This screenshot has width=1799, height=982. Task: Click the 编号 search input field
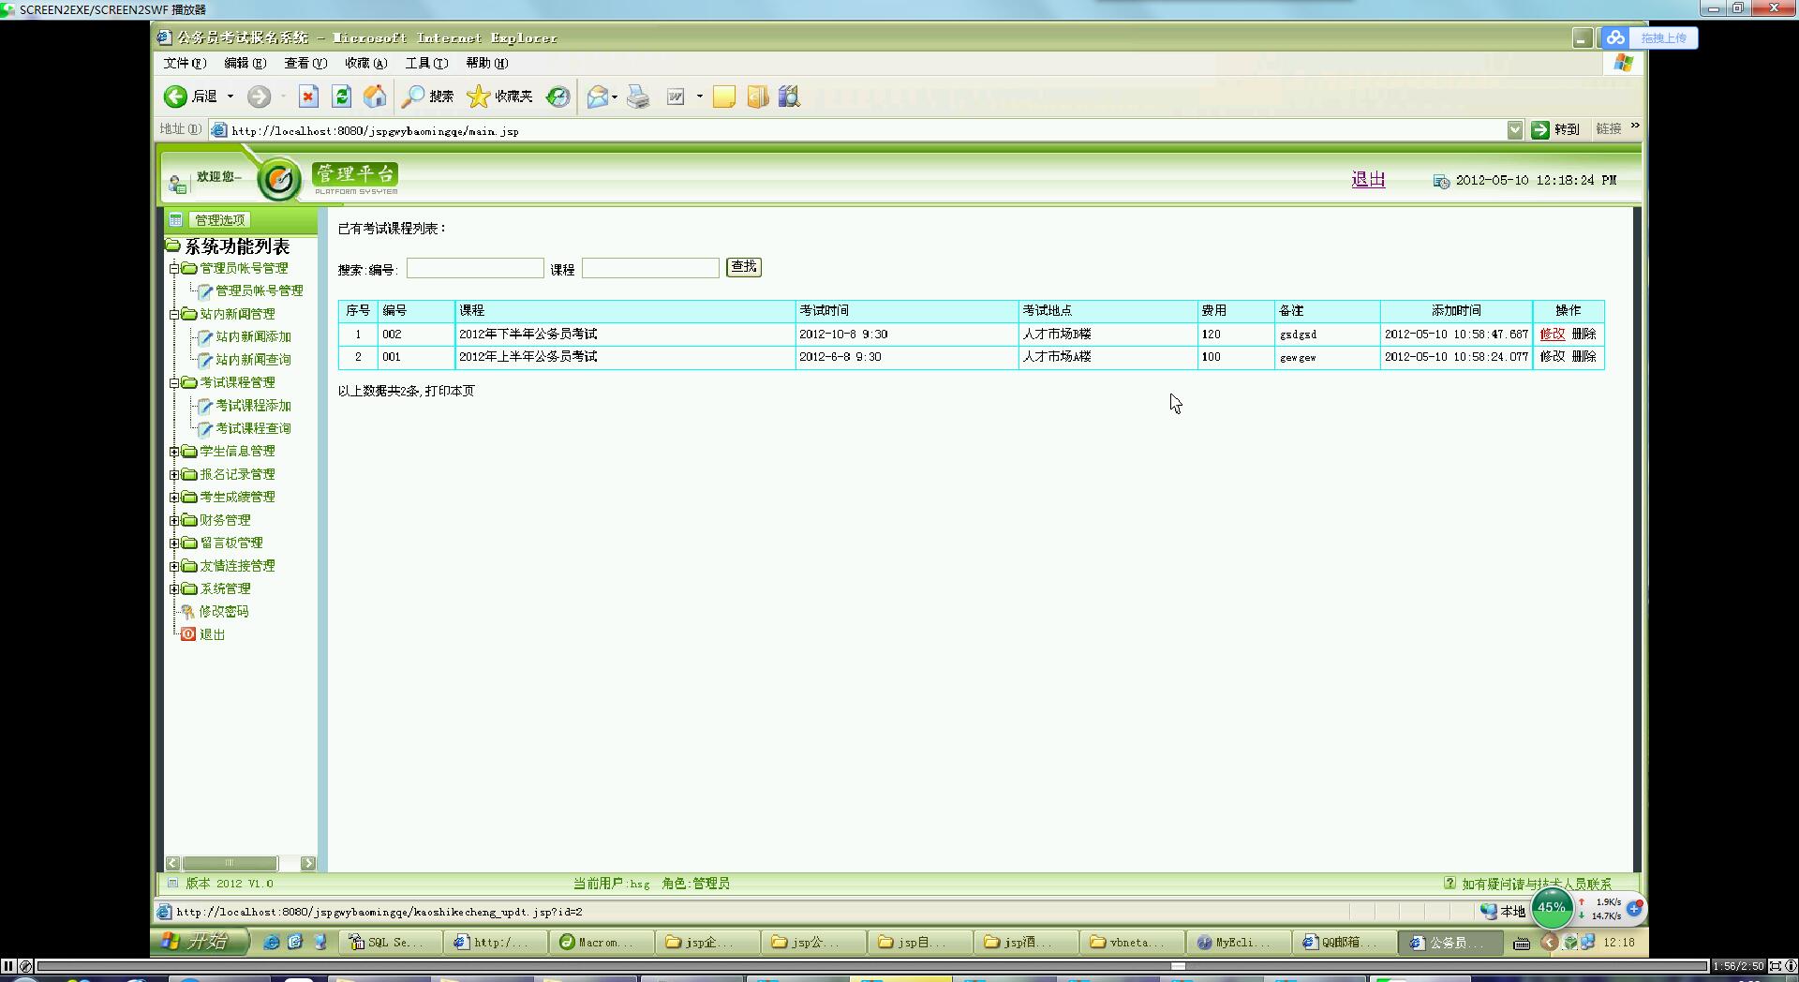pyautogui.click(x=475, y=268)
